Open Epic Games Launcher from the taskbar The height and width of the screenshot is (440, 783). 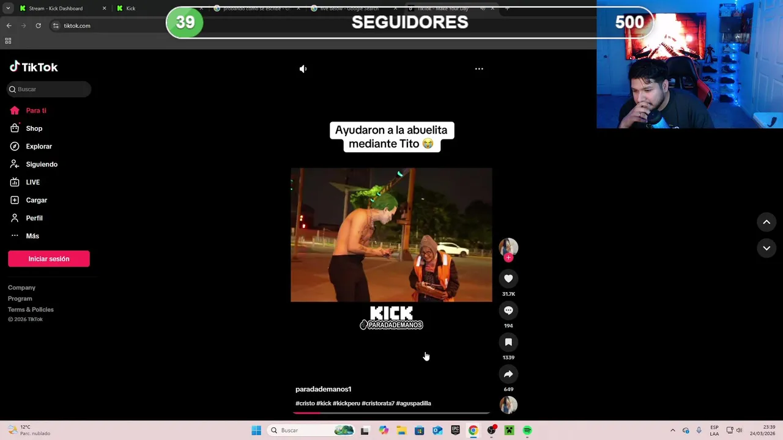[x=455, y=430]
